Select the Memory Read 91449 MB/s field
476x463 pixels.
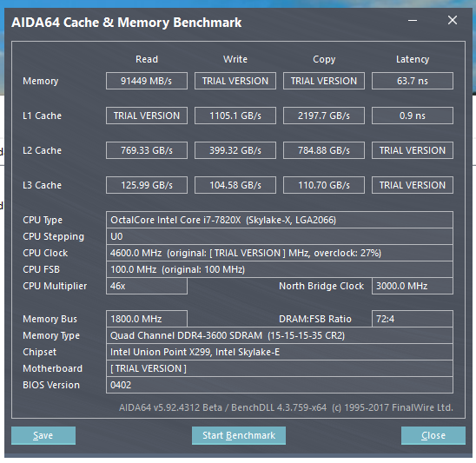147,81
